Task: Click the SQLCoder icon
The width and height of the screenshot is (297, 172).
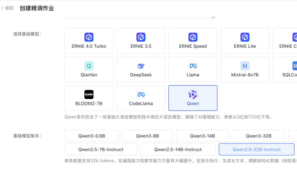Action: coord(295,66)
